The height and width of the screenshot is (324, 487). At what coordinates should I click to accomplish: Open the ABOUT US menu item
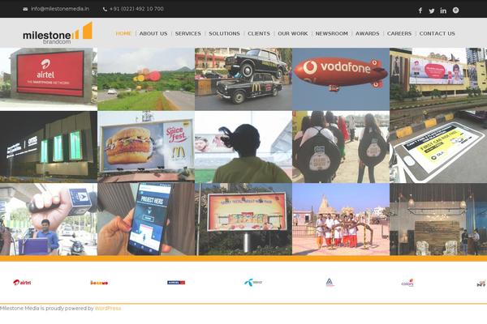153,33
